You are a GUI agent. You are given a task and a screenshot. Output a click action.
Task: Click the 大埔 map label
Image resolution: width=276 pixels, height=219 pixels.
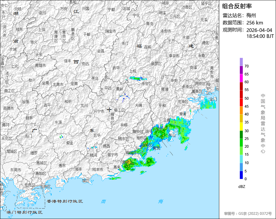point(138,105)
